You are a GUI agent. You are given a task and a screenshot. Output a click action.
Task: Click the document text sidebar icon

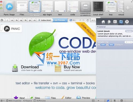coord(115,22)
